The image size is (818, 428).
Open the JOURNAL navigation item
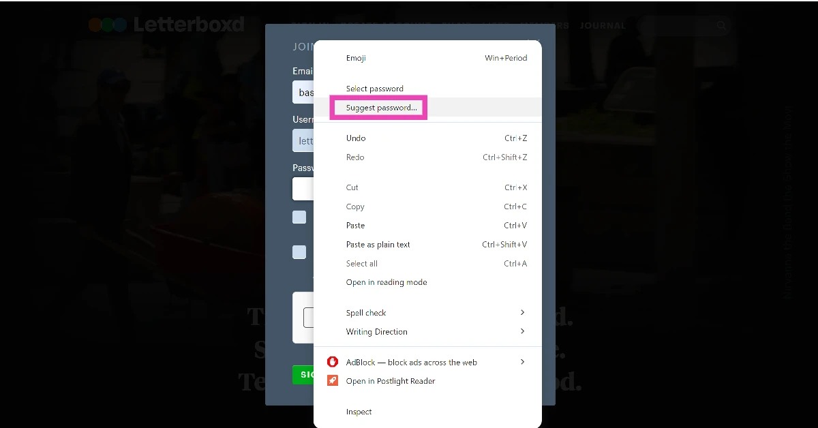pyautogui.click(x=603, y=25)
